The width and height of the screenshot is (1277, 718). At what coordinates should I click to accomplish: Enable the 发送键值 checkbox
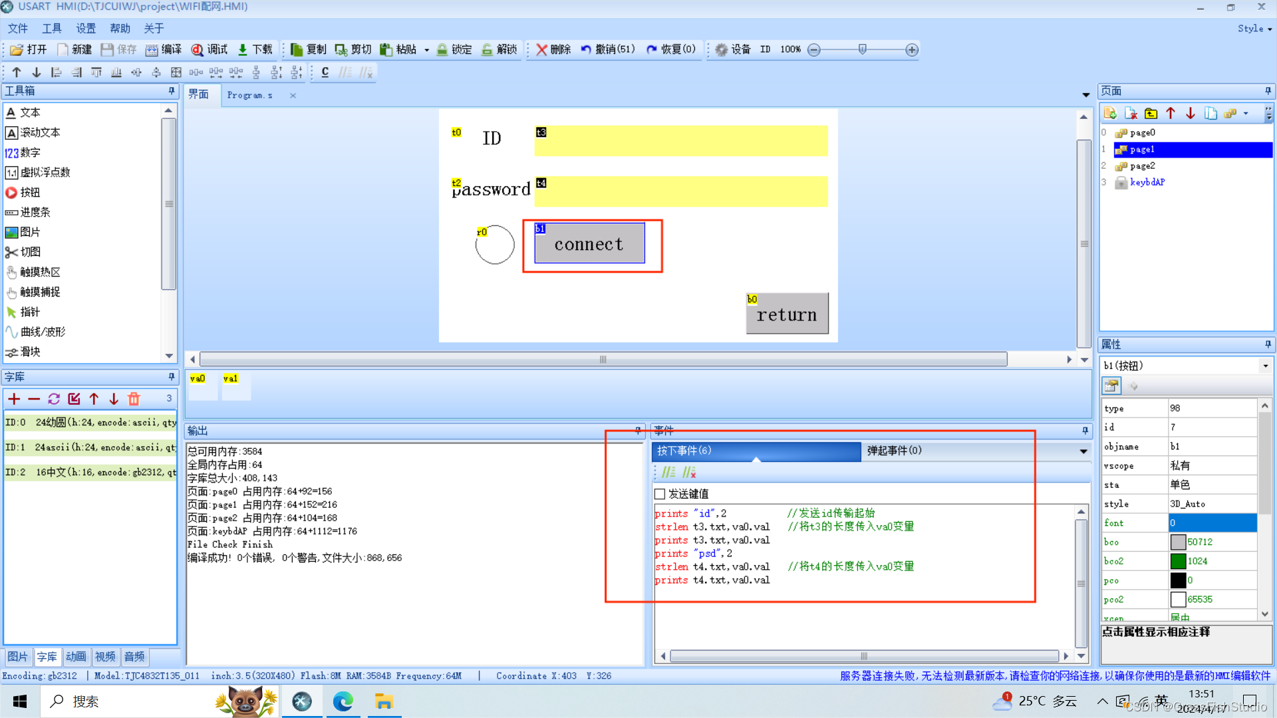point(660,494)
